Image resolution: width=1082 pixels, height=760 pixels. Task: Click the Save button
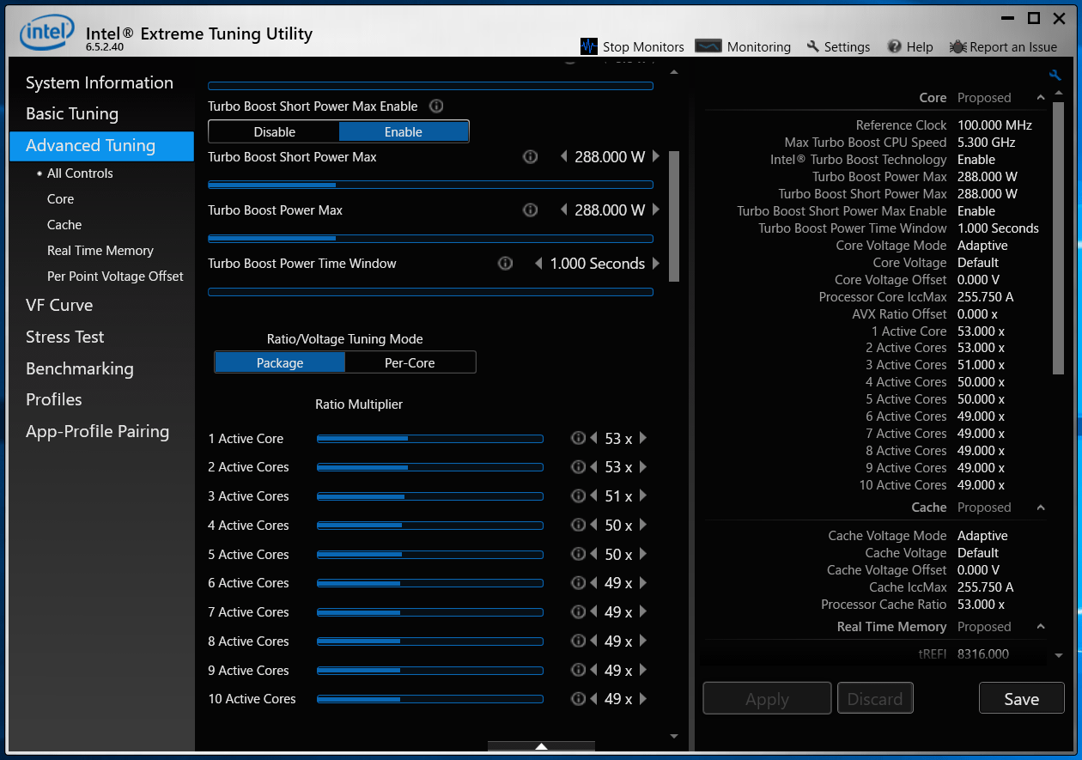point(1022,699)
